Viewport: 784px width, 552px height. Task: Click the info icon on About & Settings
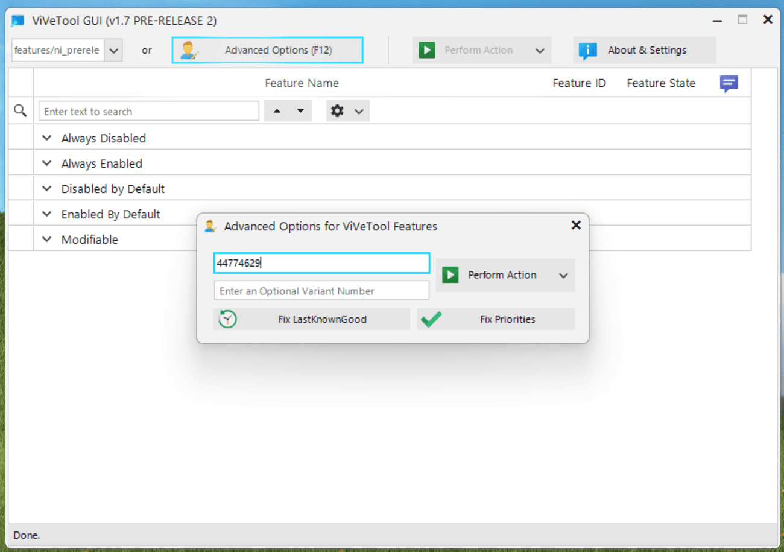tap(587, 51)
